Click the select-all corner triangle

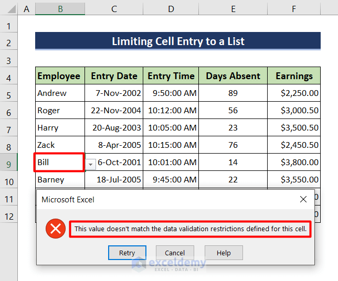(x=9, y=9)
